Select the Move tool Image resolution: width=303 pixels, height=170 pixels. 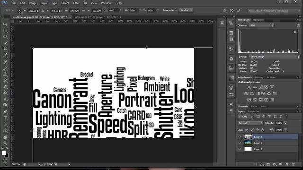[x=5, y=24]
